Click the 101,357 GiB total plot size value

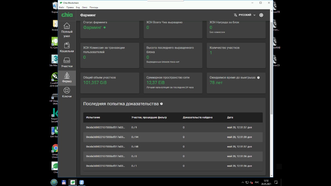tap(95, 83)
